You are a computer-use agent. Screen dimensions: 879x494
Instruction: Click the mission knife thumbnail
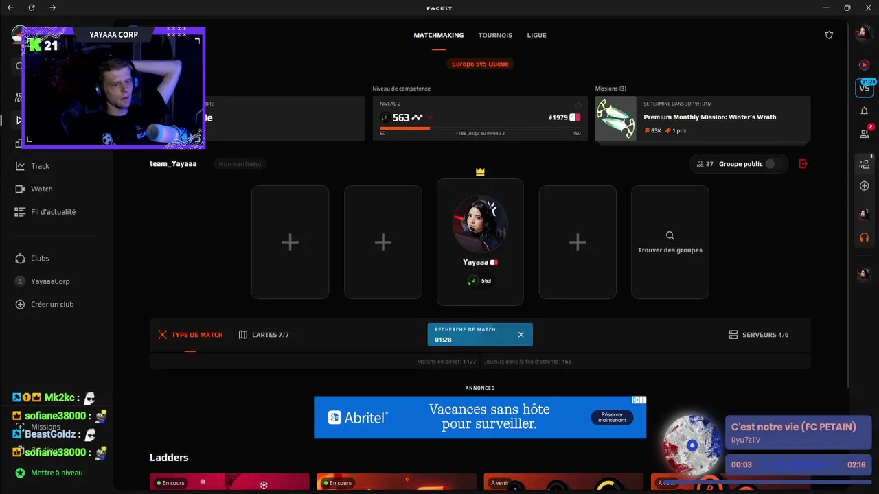[x=616, y=119]
